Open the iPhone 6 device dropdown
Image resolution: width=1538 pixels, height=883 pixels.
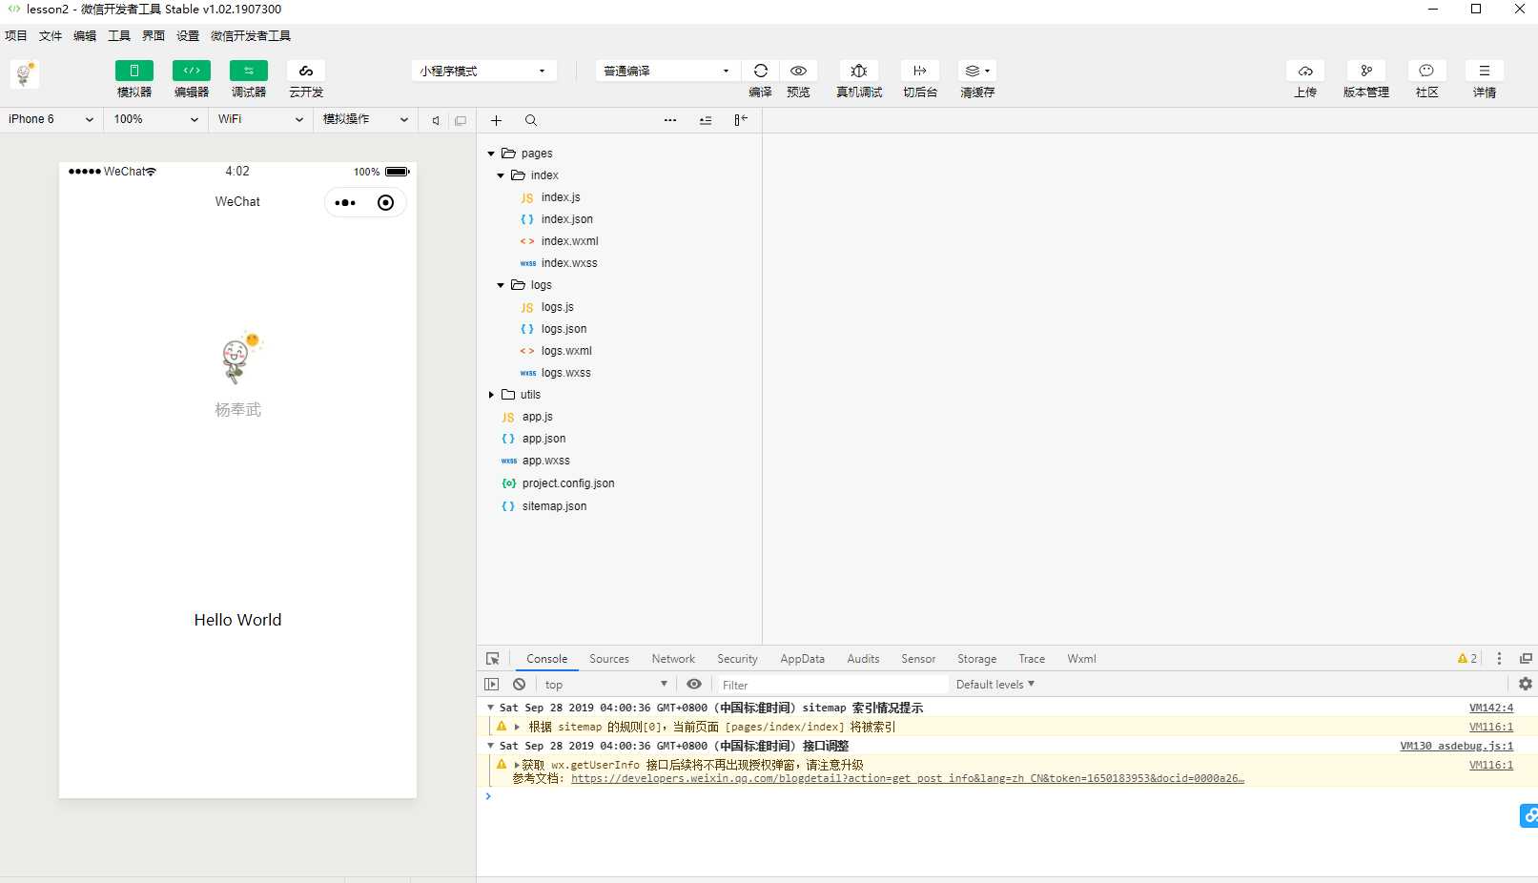pyautogui.click(x=51, y=119)
